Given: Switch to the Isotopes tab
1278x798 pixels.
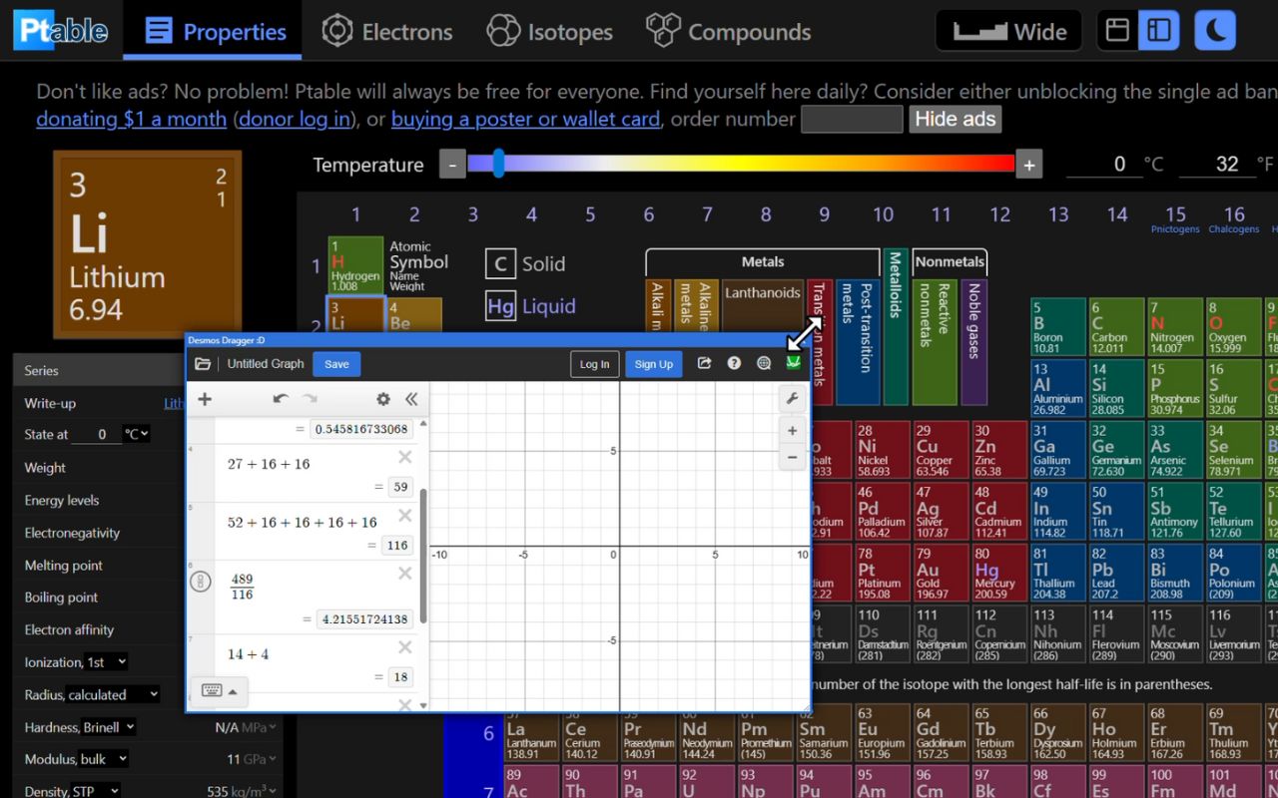Looking at the screenshot, I should tap(549, 31).
